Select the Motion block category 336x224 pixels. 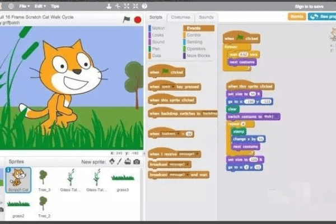(158, 28)
